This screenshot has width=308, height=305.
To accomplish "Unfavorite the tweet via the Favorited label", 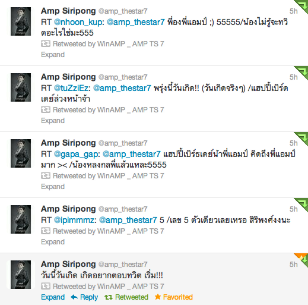I will click(177, 297).
